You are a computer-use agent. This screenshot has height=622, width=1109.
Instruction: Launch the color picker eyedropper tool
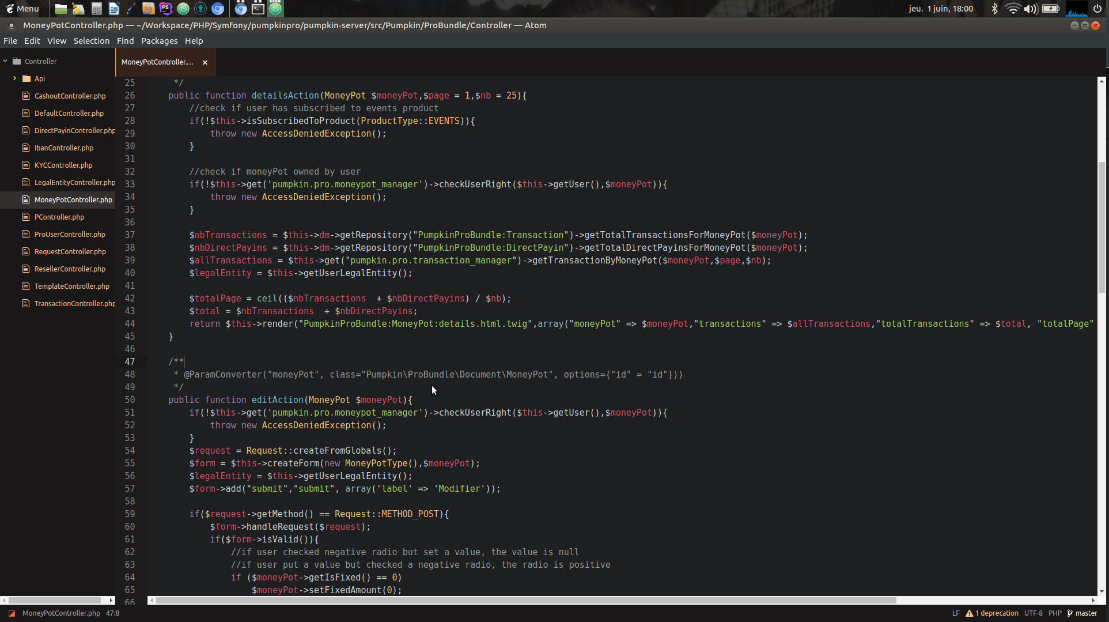[131, 9]
